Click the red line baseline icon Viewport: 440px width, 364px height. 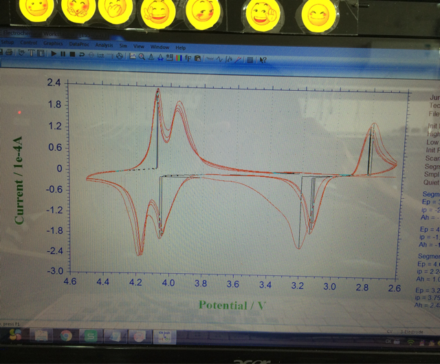tap(238, 59)
